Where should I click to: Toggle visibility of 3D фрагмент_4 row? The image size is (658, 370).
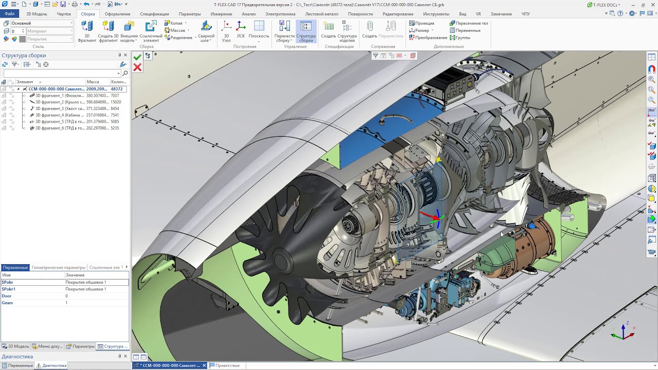(4, 115)
